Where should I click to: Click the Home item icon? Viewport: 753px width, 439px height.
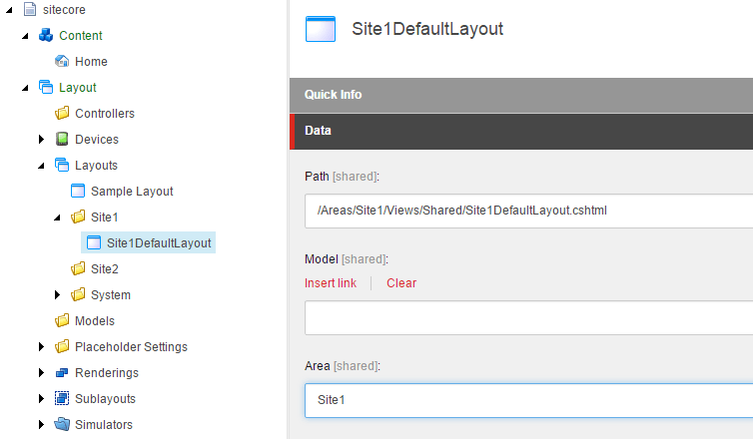click(x=62, y=62)
